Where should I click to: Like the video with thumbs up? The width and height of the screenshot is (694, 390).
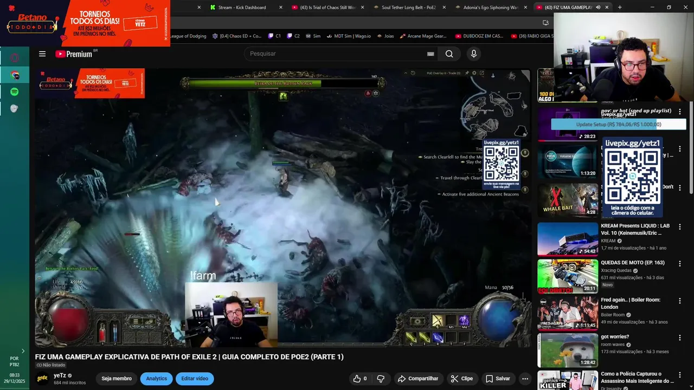360,379
